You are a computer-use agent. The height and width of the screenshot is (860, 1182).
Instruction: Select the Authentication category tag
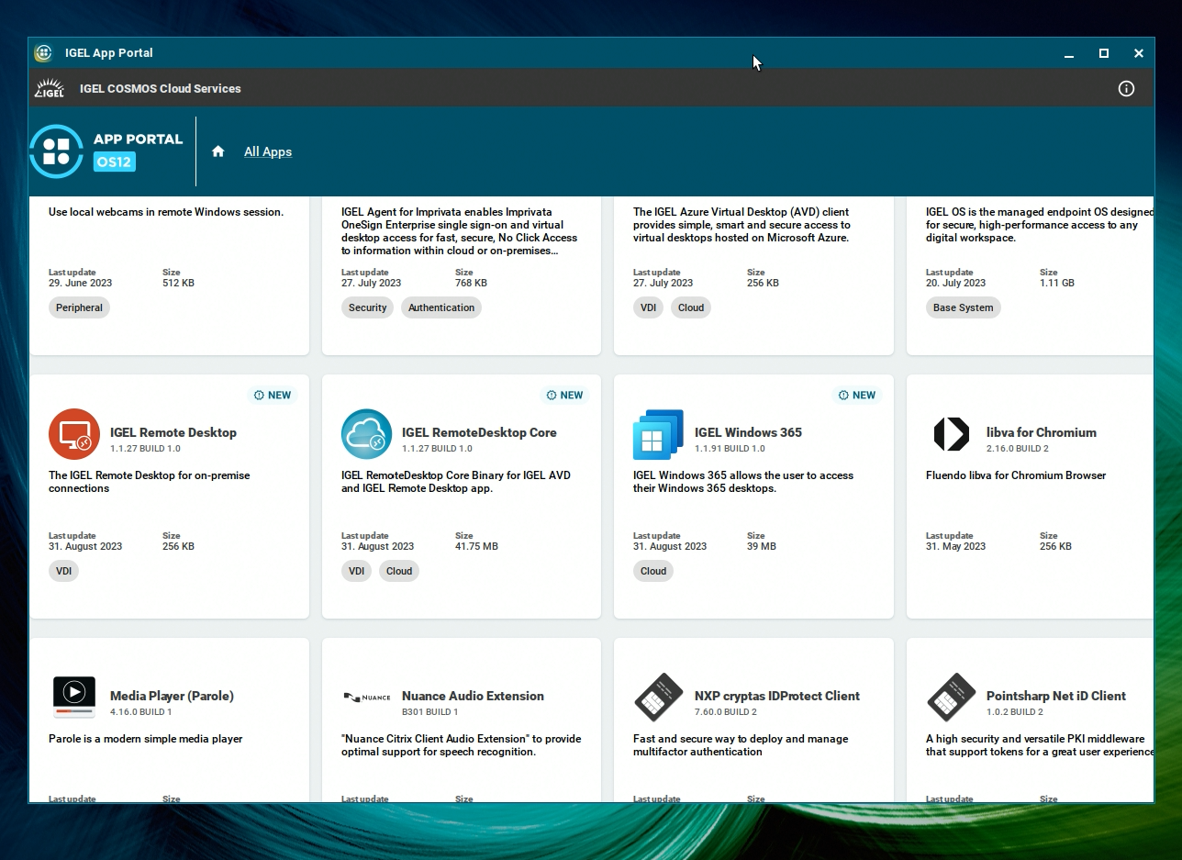(441, 307)
